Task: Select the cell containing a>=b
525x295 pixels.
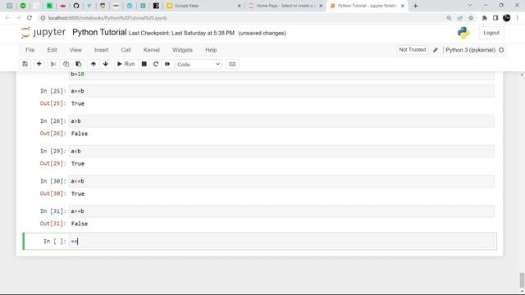Action: click(x=281, y=211)
